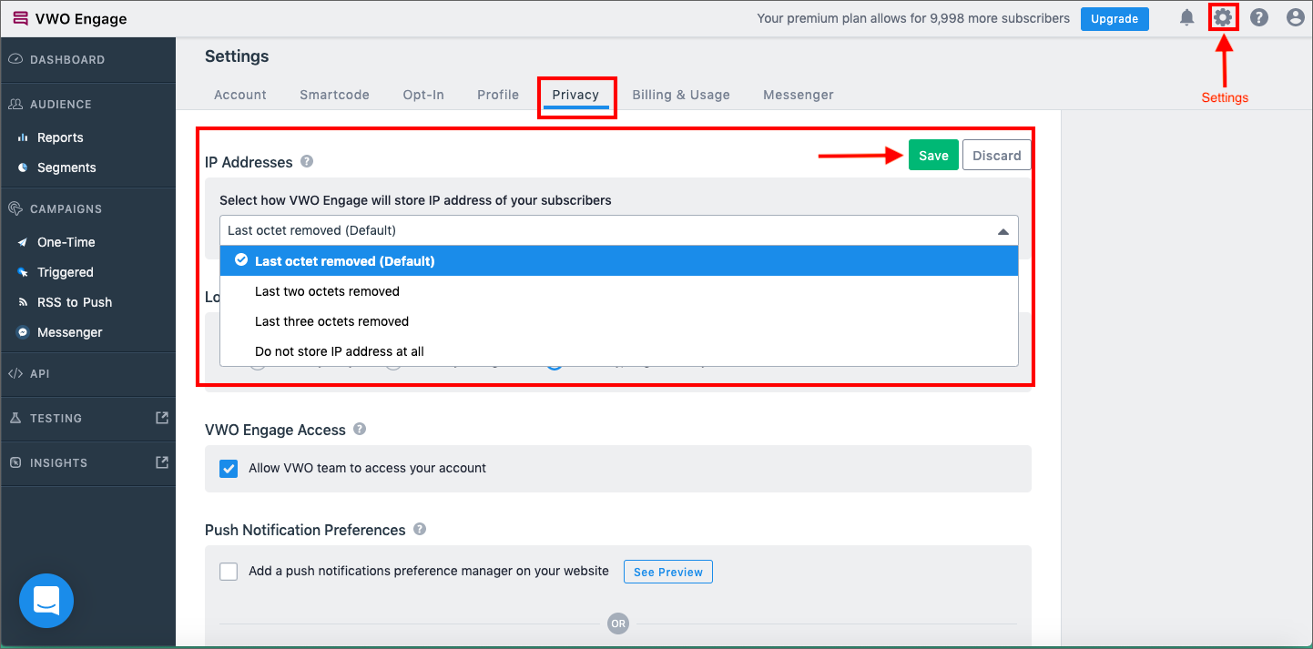Open Settings via the gear icon

1223,17
